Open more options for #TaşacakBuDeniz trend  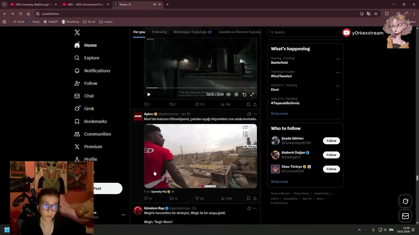pyautogui.click(x=338, y=100)
